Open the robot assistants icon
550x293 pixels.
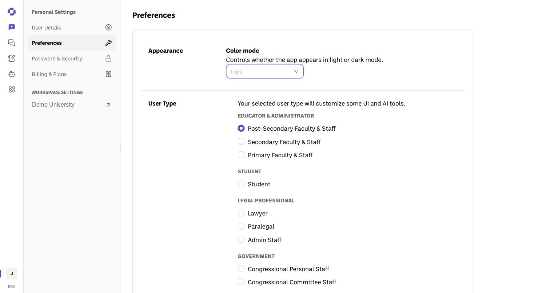pos(12,74)
